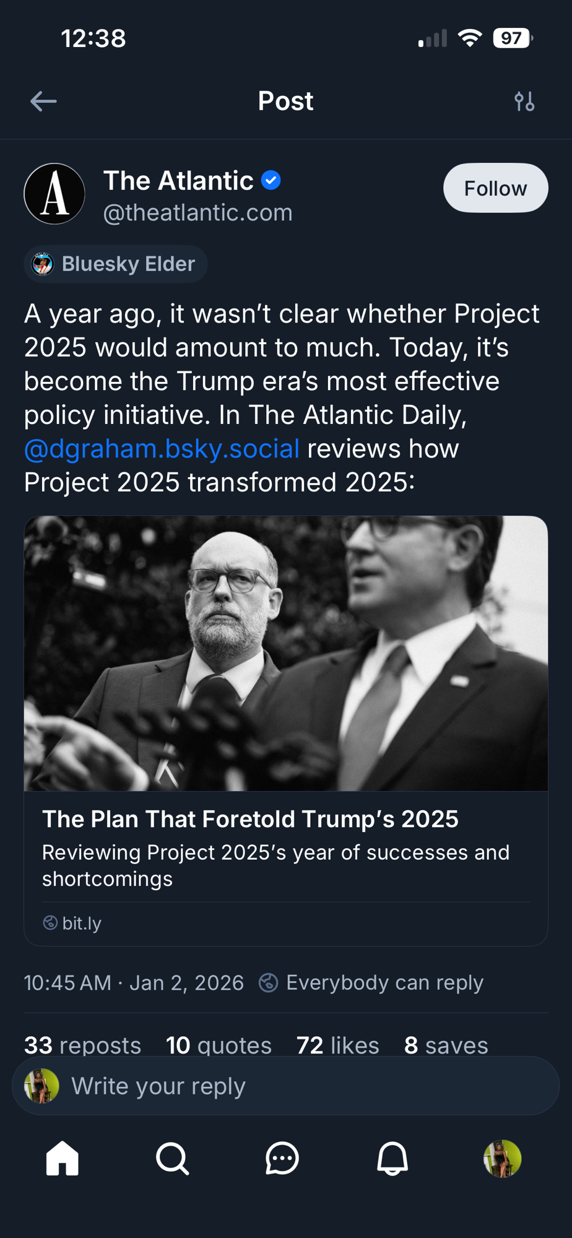The height and width of the screenshot is (1238, 572).
Task: Open Search tab
Action: [x=172, y=1158]
